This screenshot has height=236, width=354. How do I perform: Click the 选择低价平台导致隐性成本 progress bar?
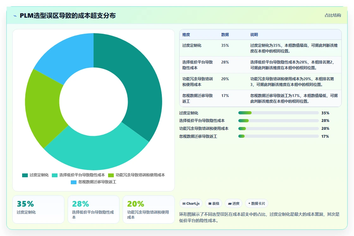(x=278, y=121)
